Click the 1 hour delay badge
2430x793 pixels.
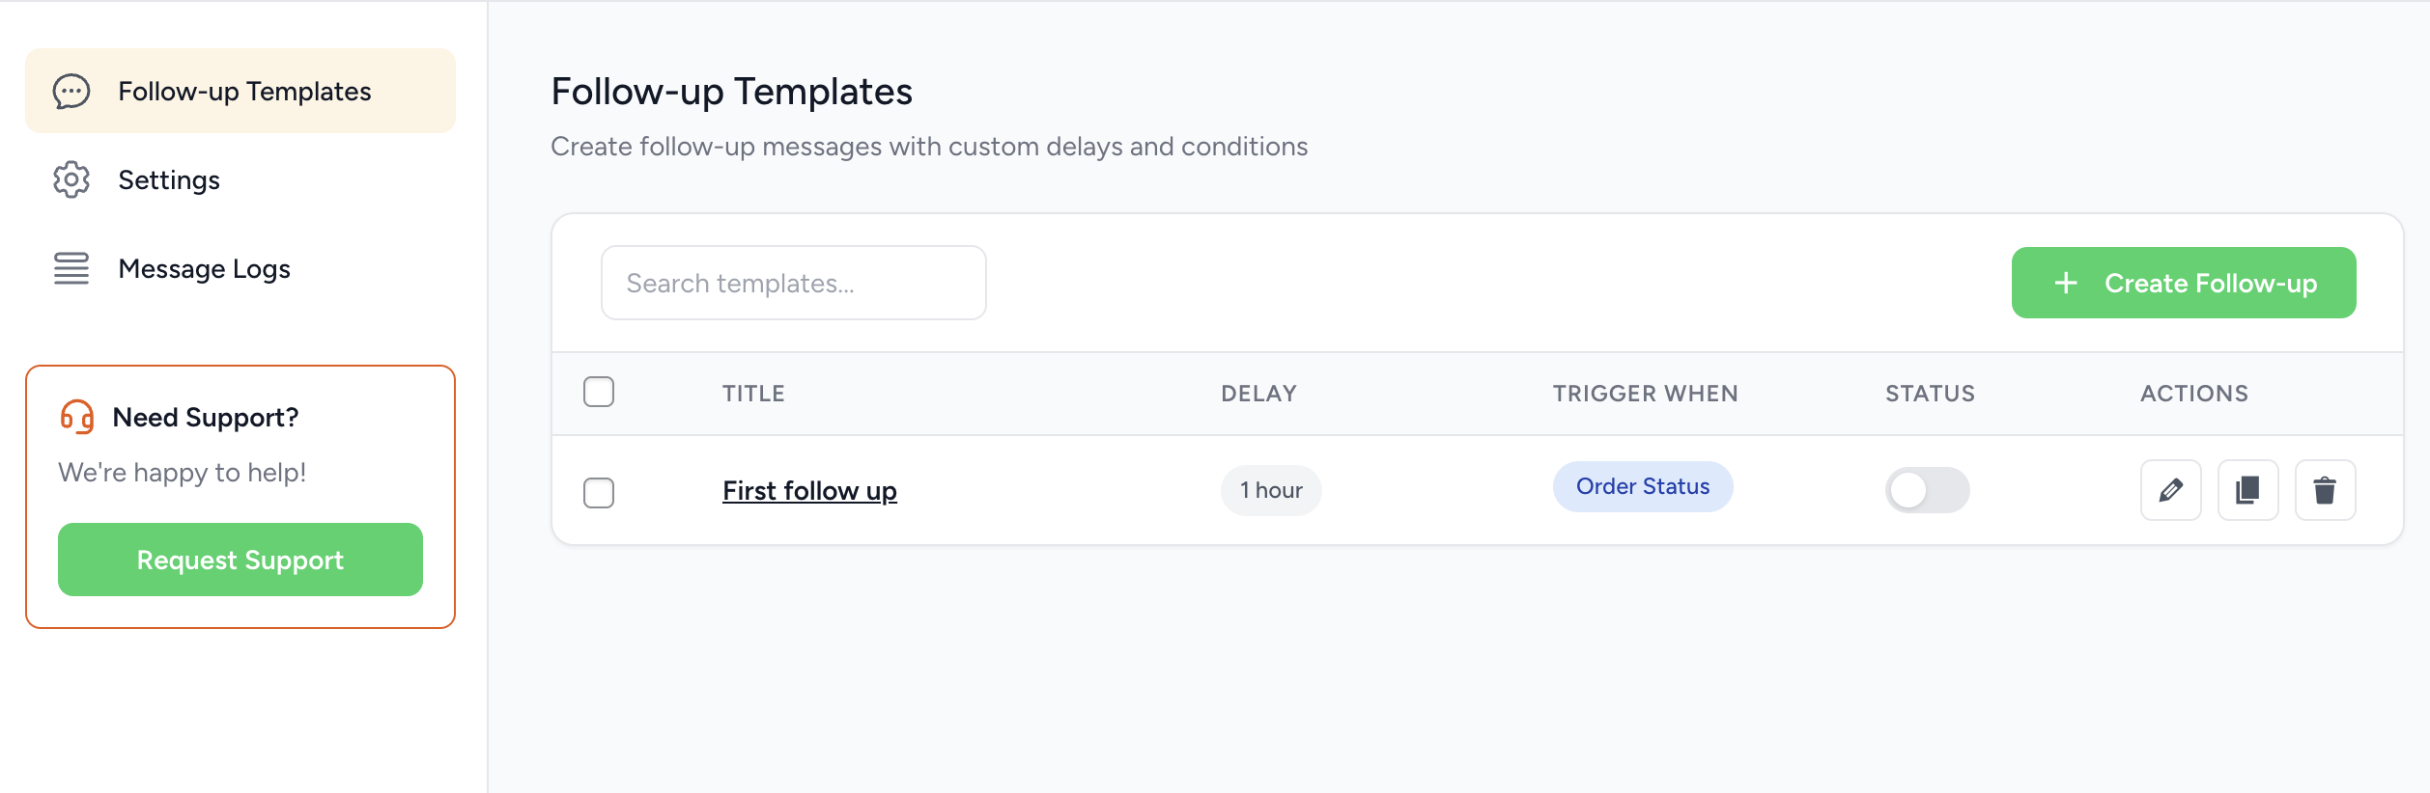[1271, 490]
